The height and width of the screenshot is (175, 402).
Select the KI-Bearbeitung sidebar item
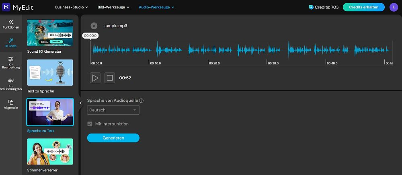[x=11, y=63]
